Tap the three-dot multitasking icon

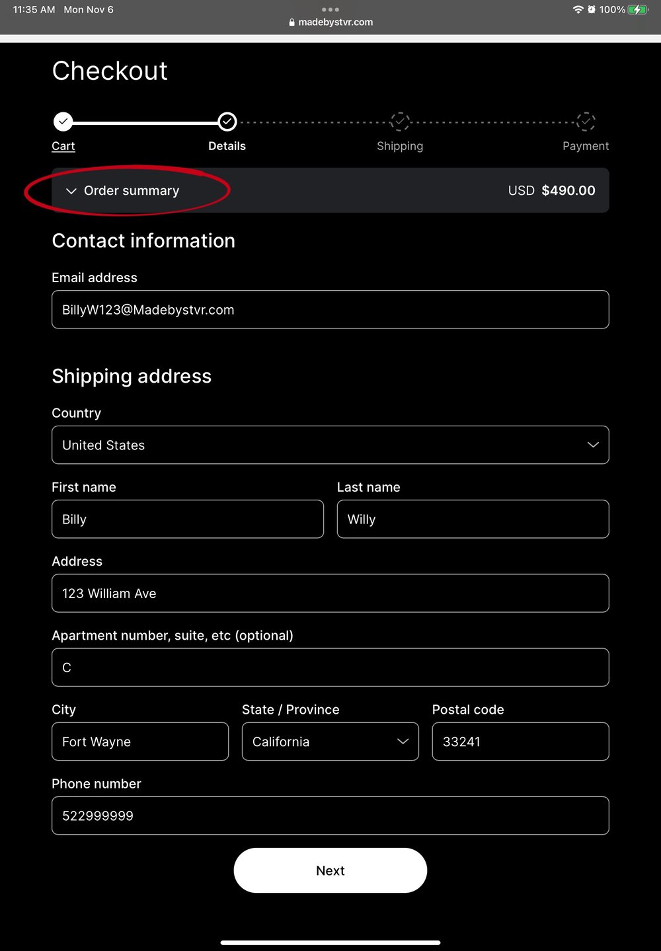pyautogui.click(x=330, y=9)
